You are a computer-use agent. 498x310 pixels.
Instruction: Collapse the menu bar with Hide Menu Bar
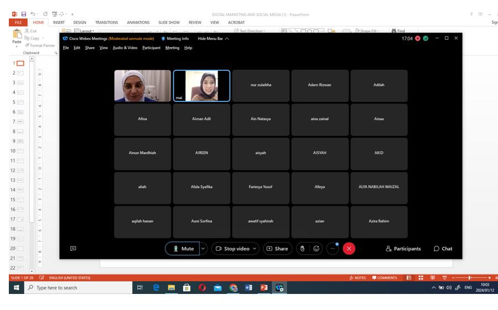pyautogui.click(x=213, y=38)
